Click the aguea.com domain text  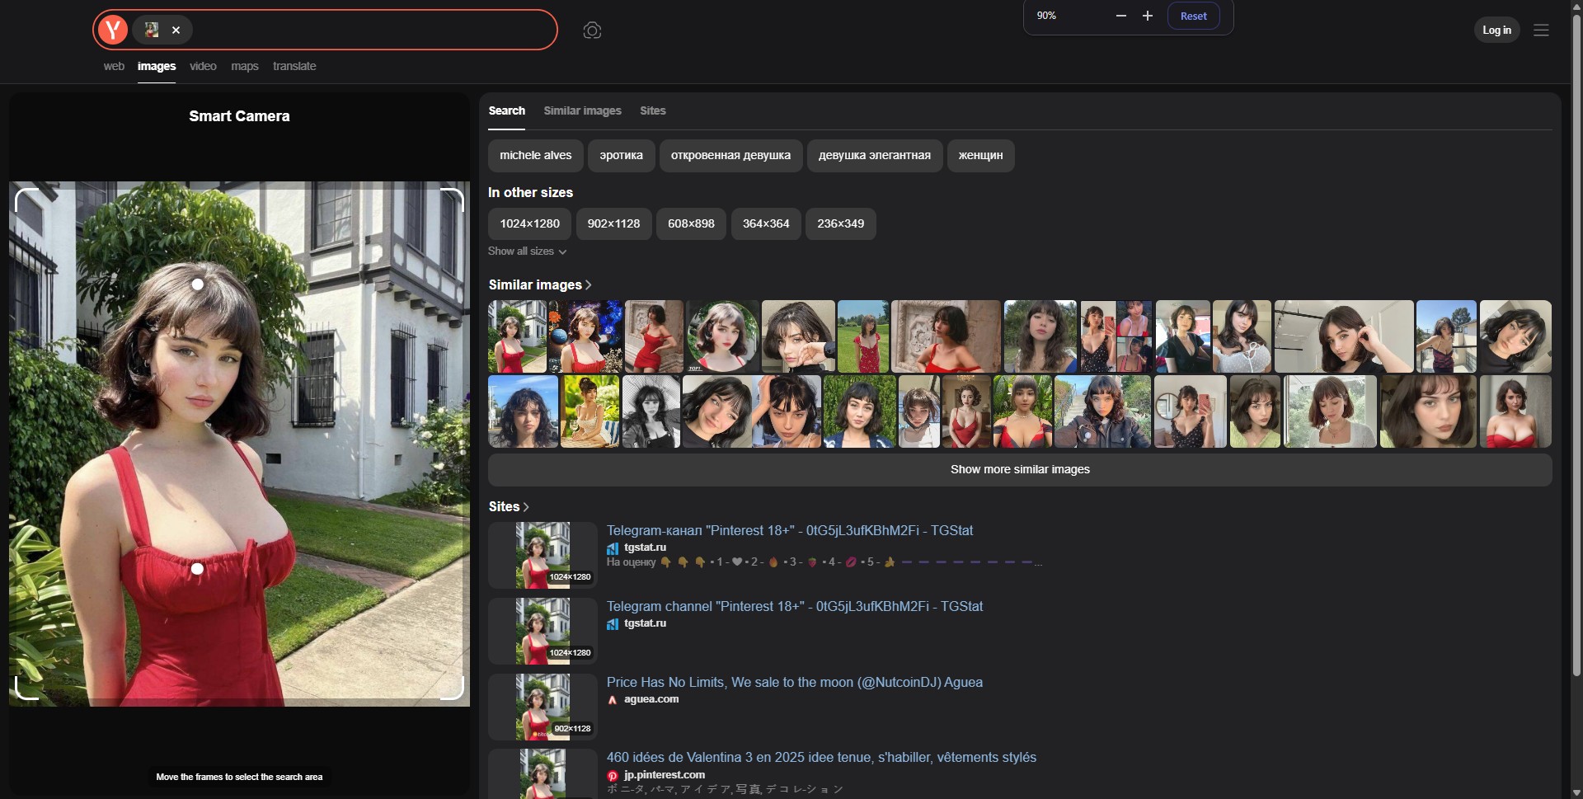tap(651, 699)
